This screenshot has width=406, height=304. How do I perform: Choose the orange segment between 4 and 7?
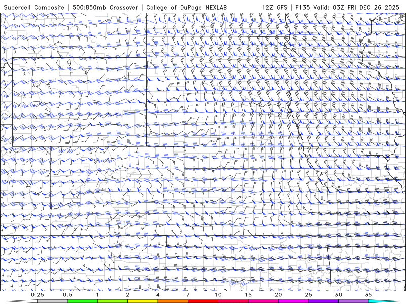[173, 301]
